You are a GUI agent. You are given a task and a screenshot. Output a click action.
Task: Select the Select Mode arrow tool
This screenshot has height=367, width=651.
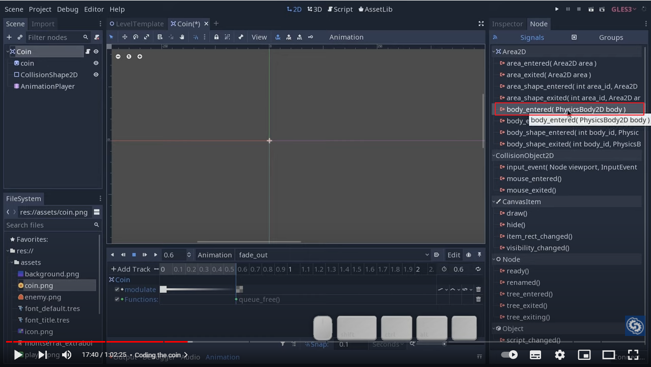click(111, 37)
